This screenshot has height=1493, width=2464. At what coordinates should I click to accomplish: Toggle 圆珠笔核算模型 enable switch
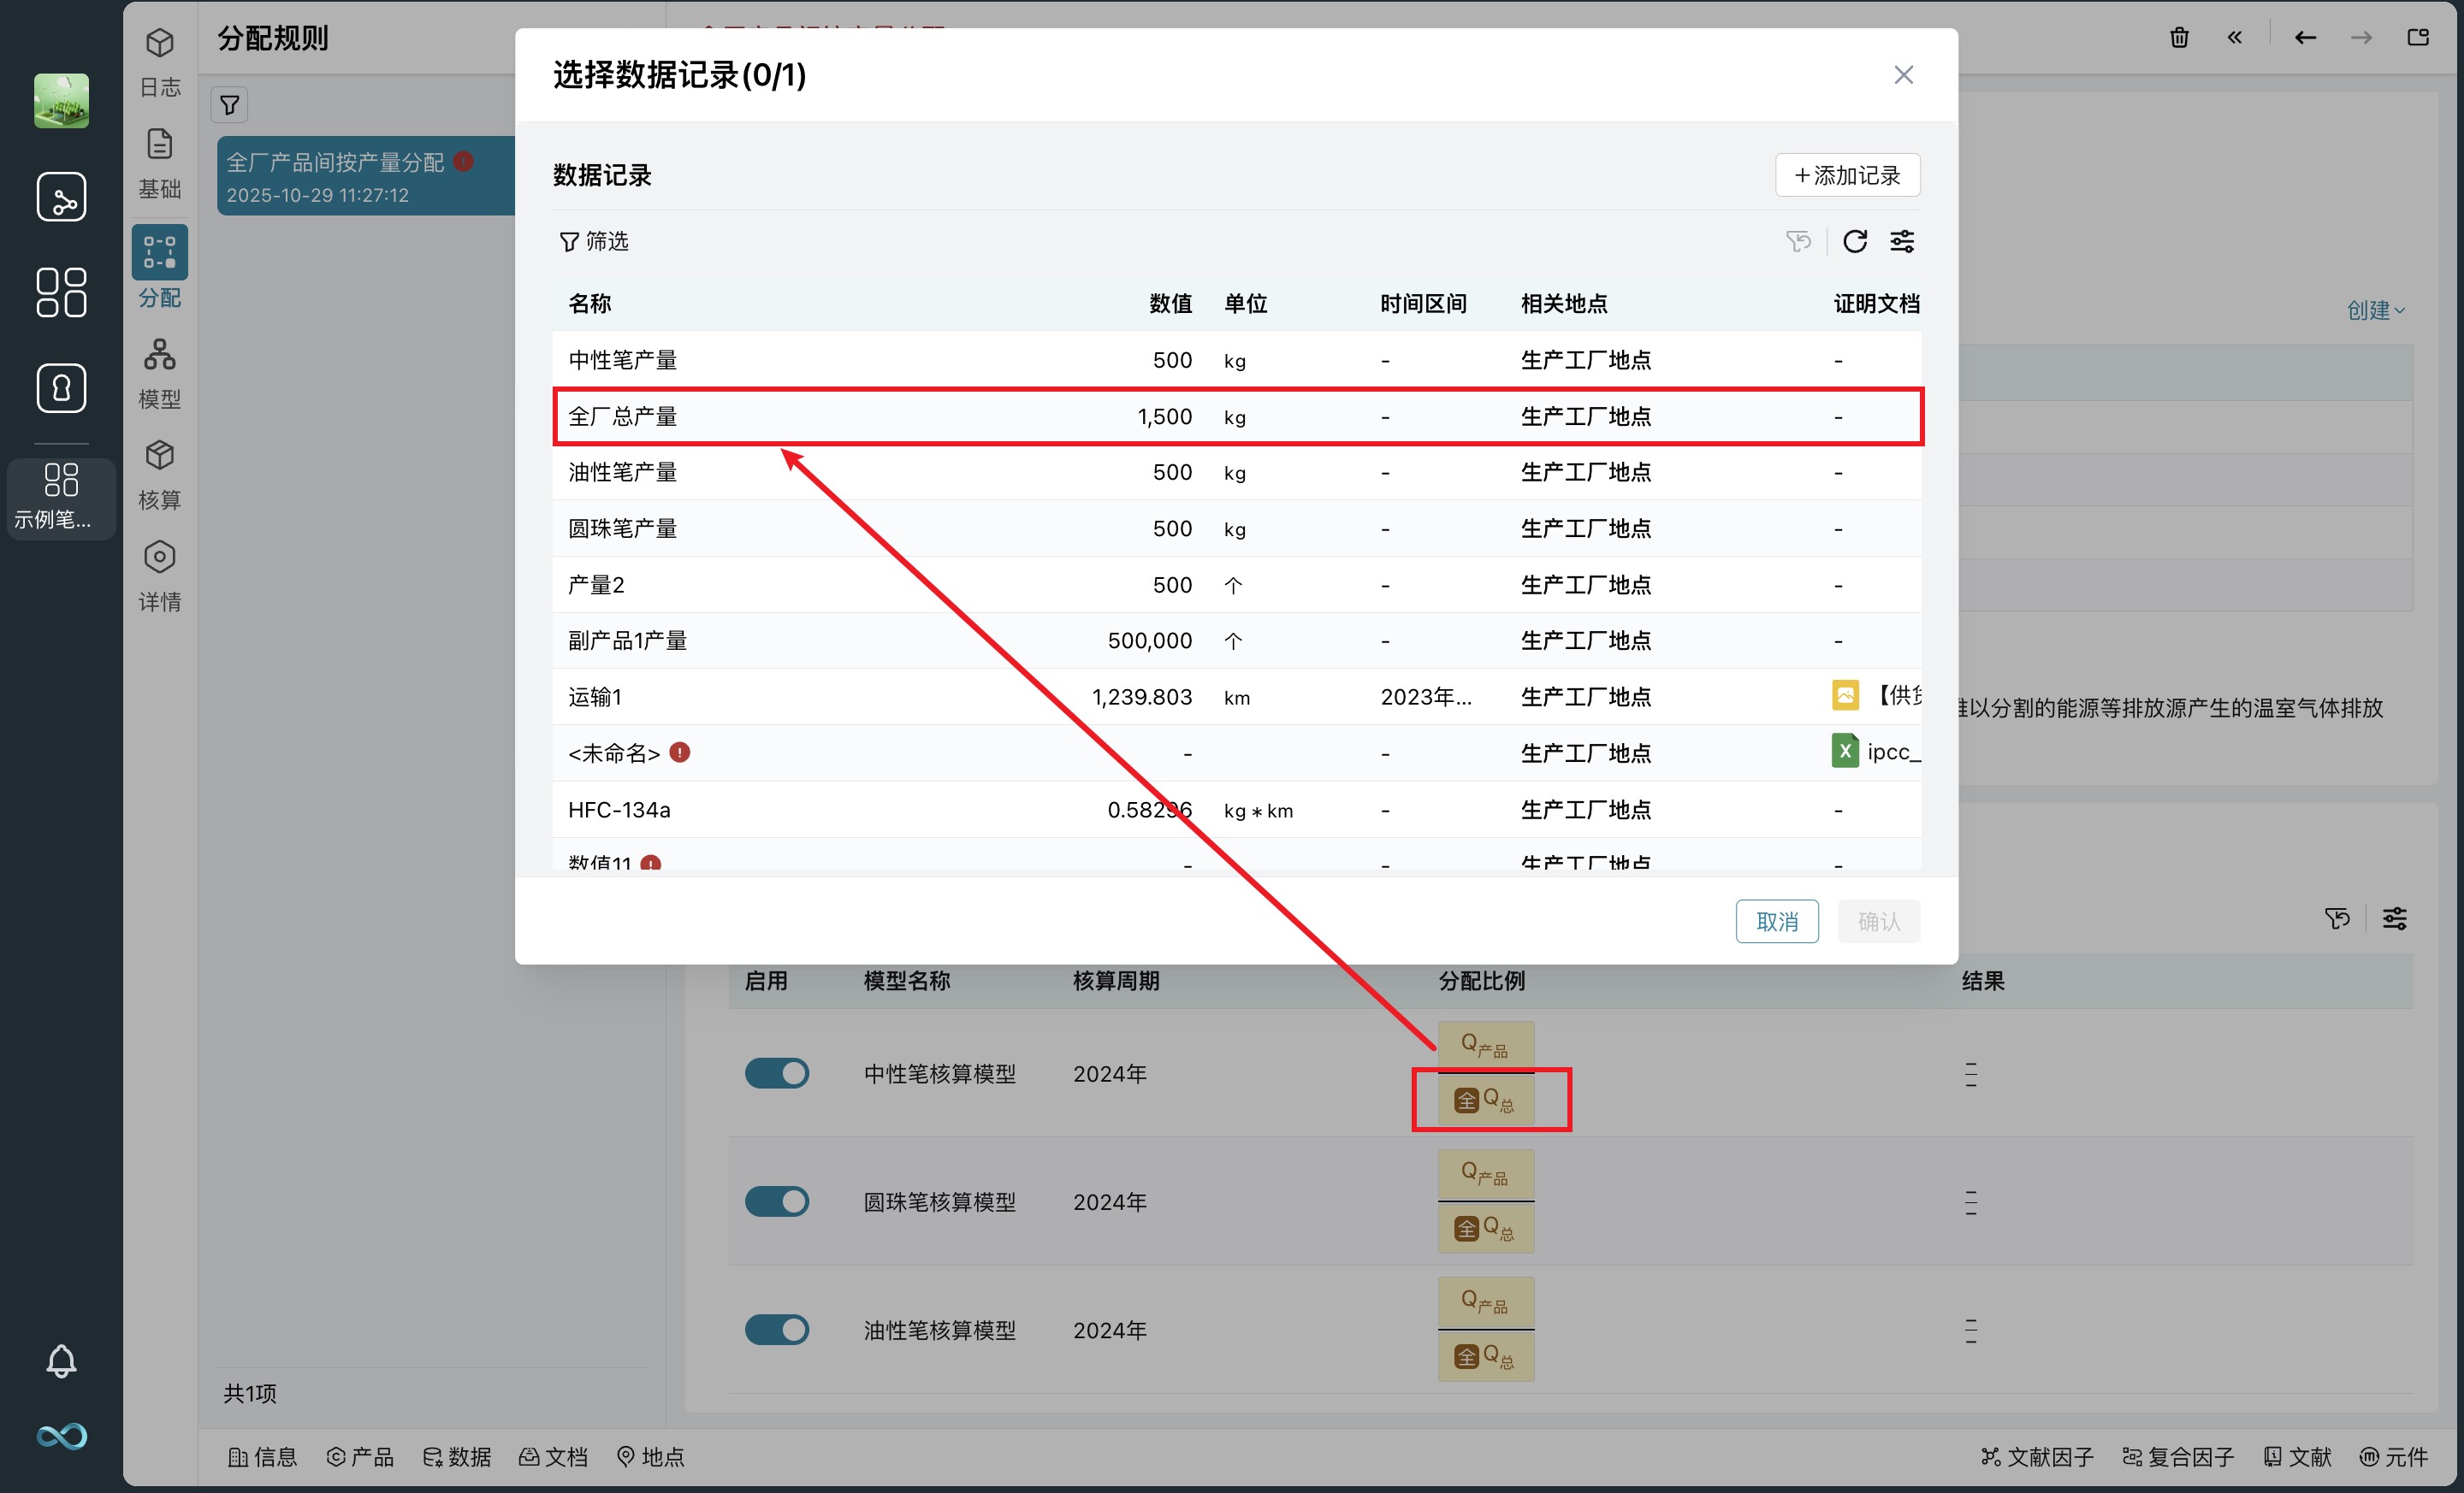pyautogui.click(x=776, y=1201)
